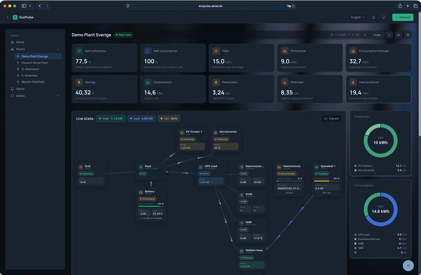Click the browser address bar
The height and width of the screenshot is (275, 421).
tap(210, 6)
